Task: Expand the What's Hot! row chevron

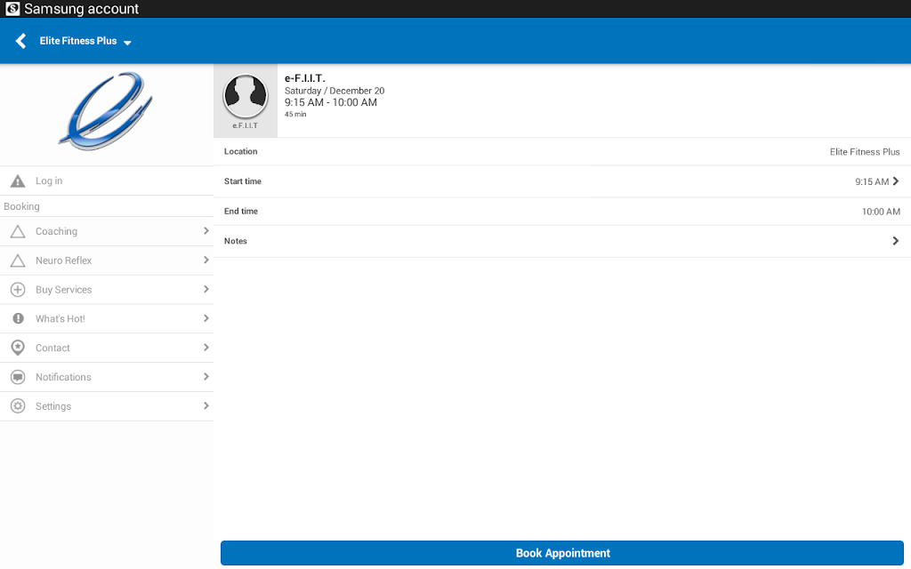Action: pyautogui.click(x=206, y=318)
